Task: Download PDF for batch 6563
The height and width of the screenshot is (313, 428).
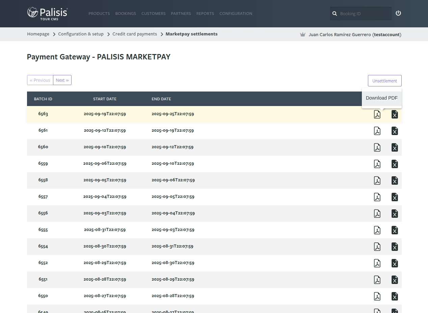Action: coord(377,114)
